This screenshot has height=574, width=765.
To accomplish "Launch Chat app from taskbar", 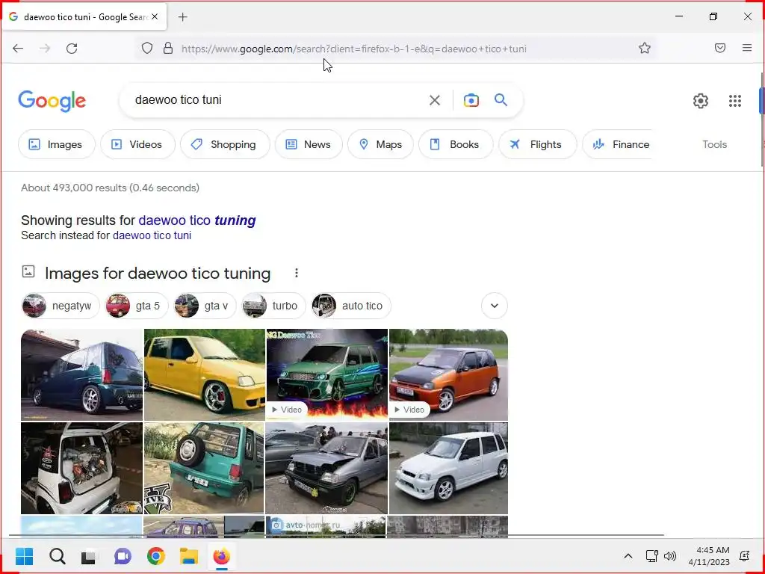I will coord(123,556).
